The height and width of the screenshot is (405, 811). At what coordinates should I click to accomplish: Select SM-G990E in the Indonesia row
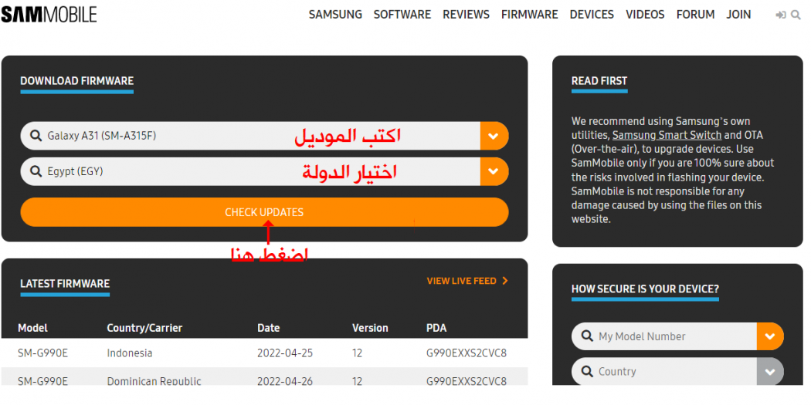click(x=43, y=353)
